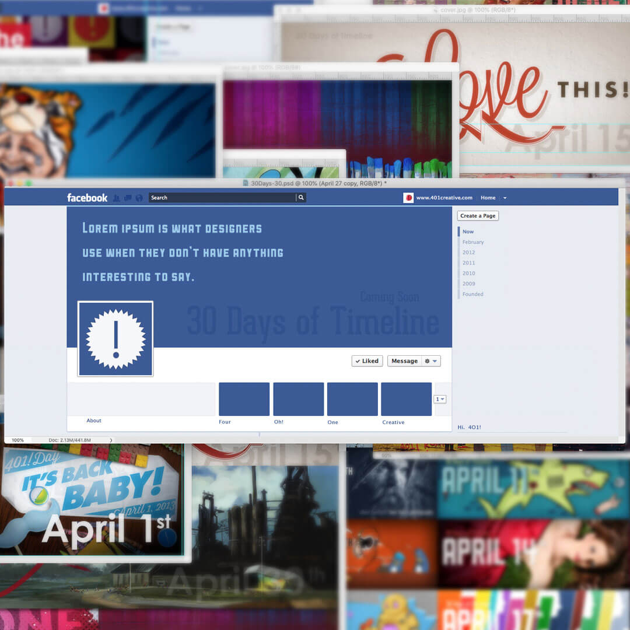Open the friend requests icon

click(x=116, y=198)
